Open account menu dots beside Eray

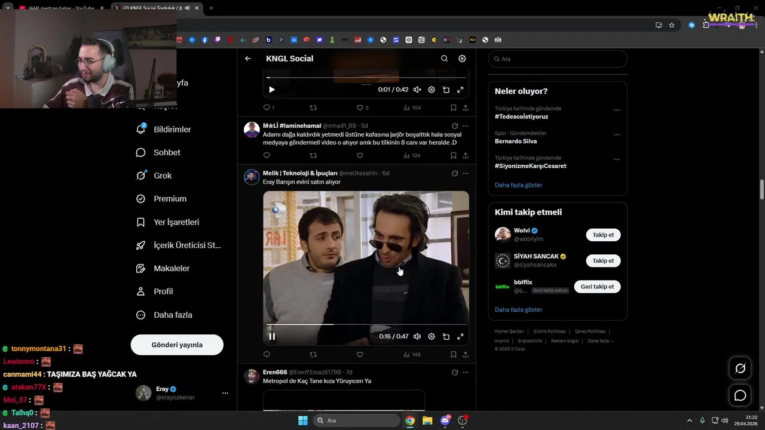tap(225, 393)
